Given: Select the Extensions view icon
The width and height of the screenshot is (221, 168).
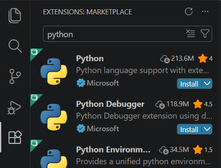Looking at the screenshot, I should coord(15,137).
